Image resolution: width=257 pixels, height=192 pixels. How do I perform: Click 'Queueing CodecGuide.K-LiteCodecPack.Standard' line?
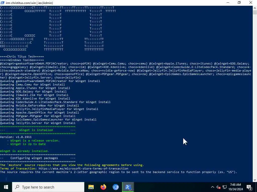click(55, 102)
